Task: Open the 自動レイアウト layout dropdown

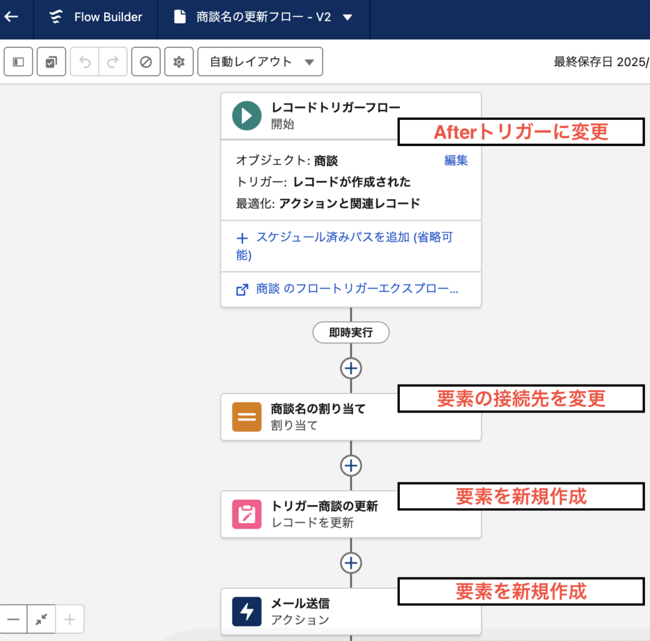Action: coord(260,62)
